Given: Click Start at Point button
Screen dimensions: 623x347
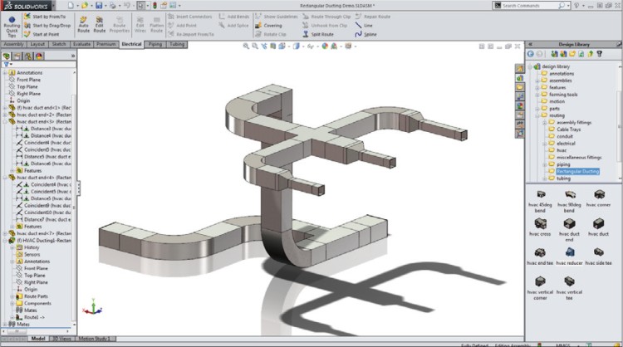Looking at the screenshot, I should coord(46,34).
